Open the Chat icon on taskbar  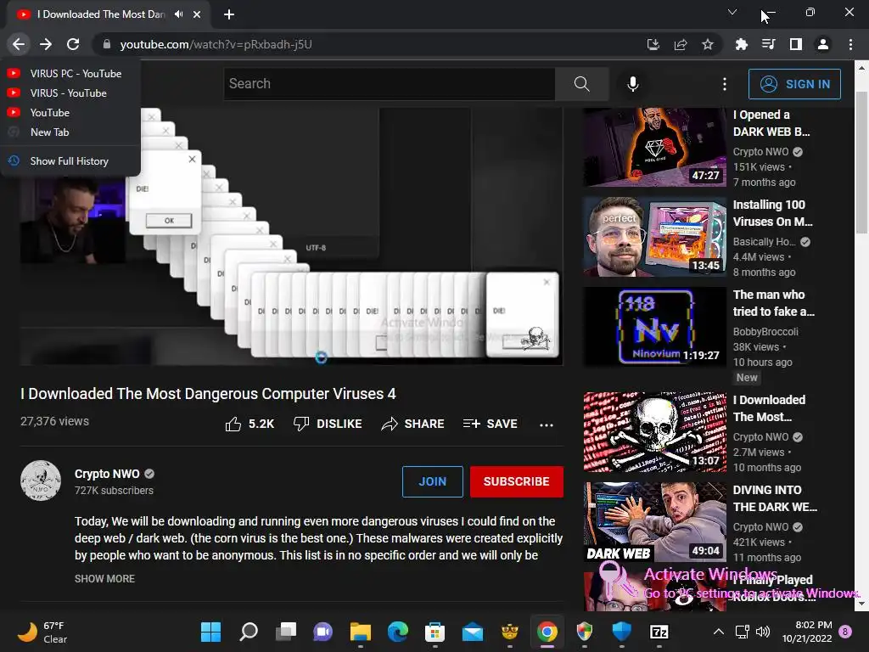coord(323,632)
